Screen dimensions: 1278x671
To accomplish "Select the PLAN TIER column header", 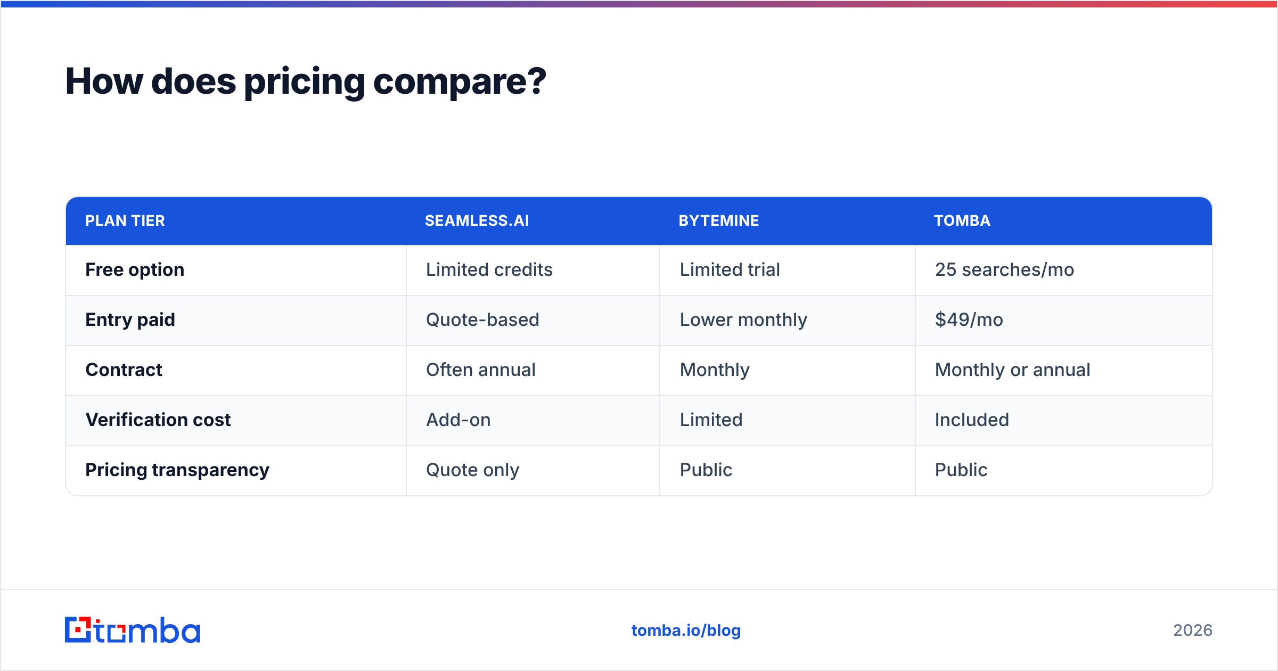I will pos(125,220).
